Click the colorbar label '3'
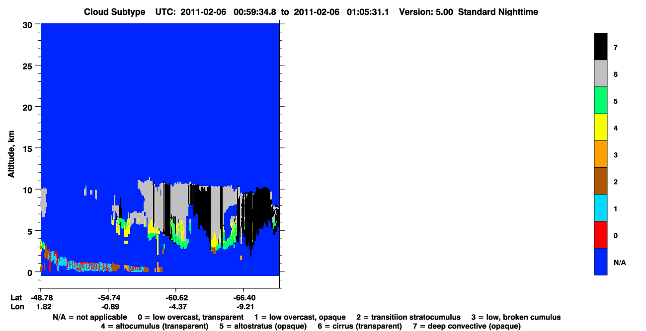This screenshot has width=646, height=331. (616, 155)
